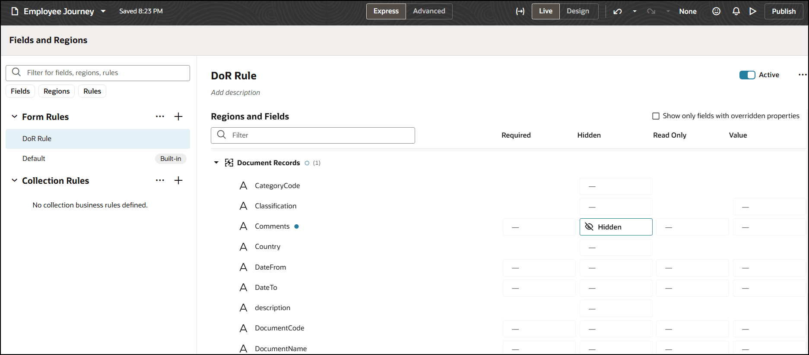Add a new collection rule
This screenshot has width=809, height=355.
pyautogui.click(x=178, y=180)
